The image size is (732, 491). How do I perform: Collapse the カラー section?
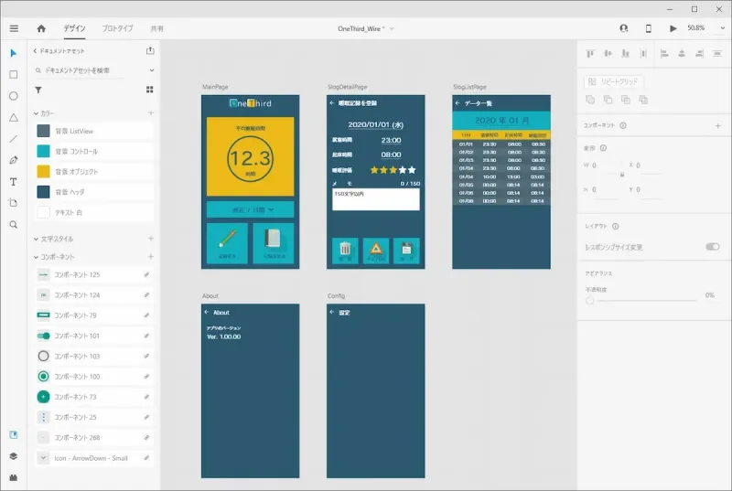(x=36, y=113)
